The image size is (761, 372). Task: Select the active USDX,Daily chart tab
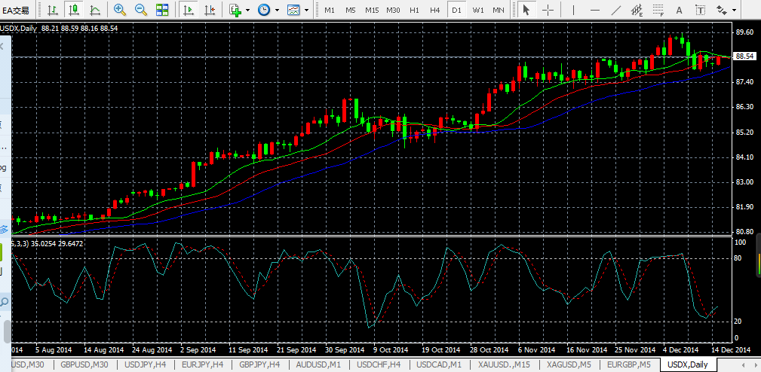coord(687,364)
